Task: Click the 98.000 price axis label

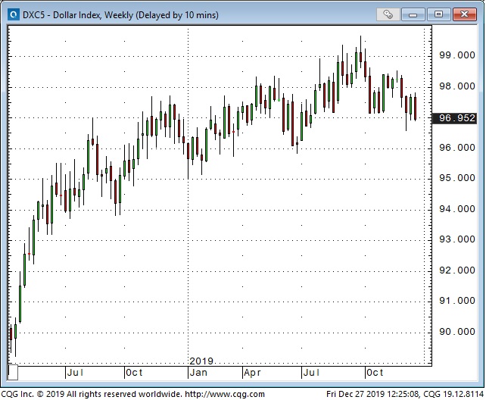Action: (x=457, y=86)
